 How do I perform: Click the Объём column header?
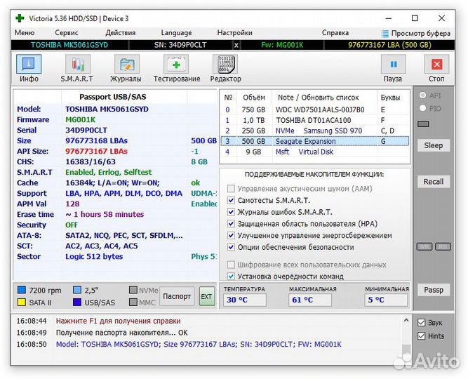[254, 98]
